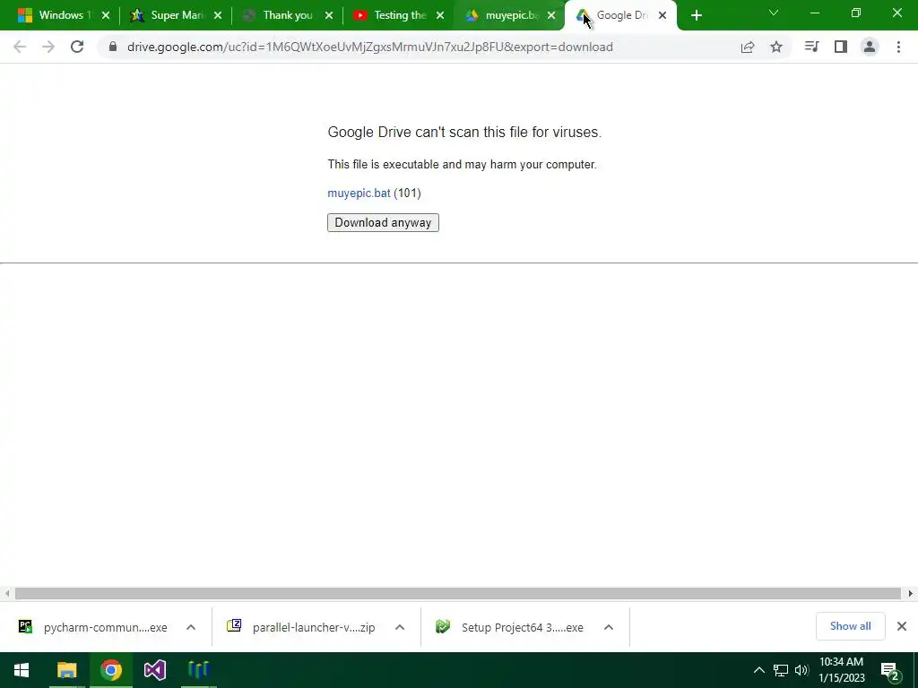Restore down the Chrome window
Image resolution: width=918 pixels, height=688 pixels.
(856, 13)
